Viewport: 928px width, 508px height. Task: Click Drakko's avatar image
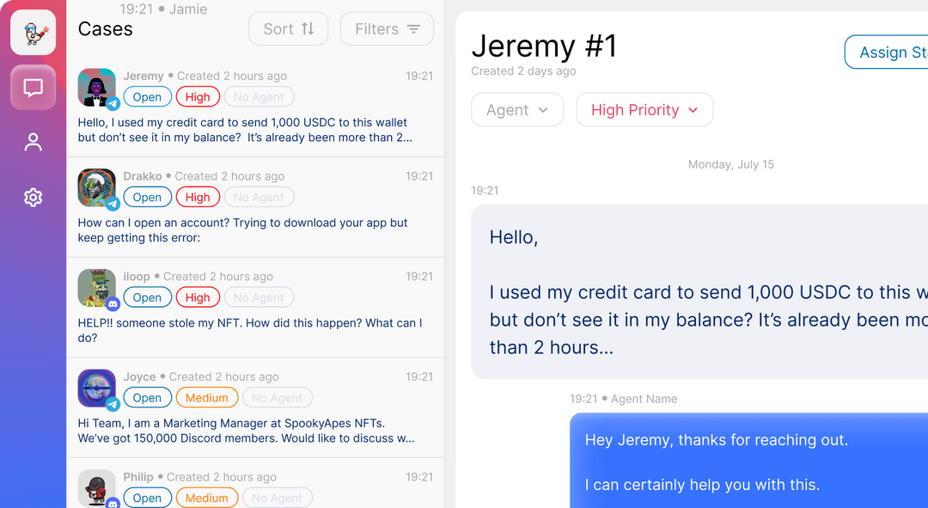tap(97, 187)
